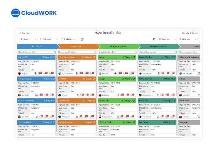Select the ĐANG XỬ LÝ stage tab

77,46
